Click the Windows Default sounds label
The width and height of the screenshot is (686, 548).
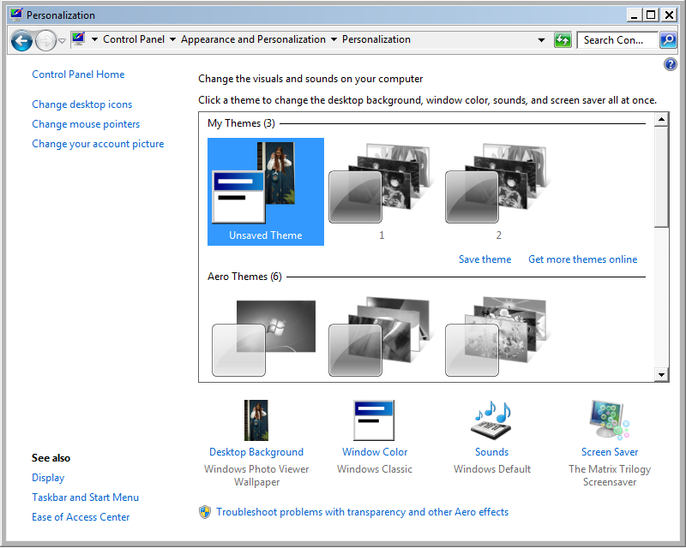pos(491,469)
